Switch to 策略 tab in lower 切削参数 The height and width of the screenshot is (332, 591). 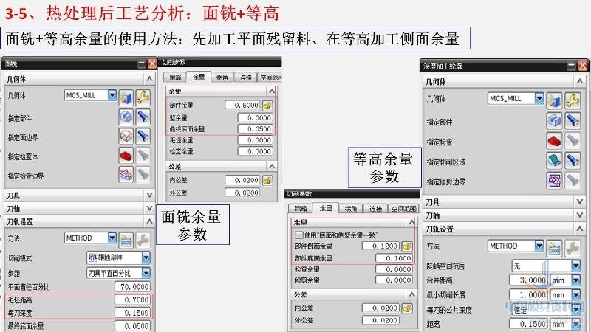pos(301,208)
